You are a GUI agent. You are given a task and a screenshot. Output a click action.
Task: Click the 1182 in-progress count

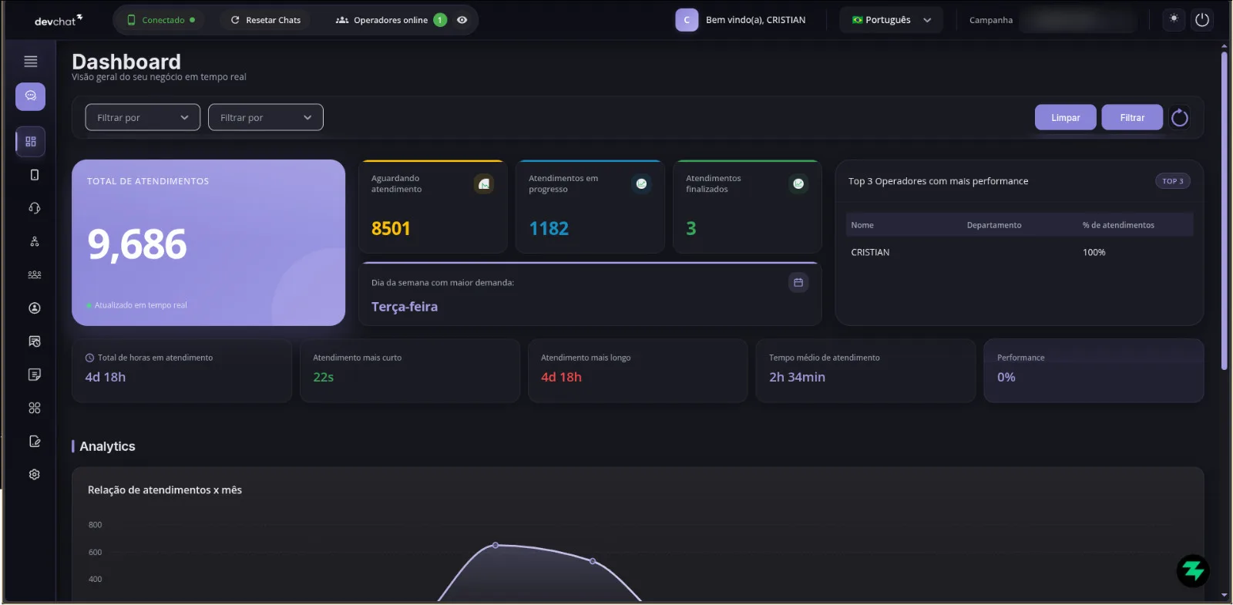549,228
